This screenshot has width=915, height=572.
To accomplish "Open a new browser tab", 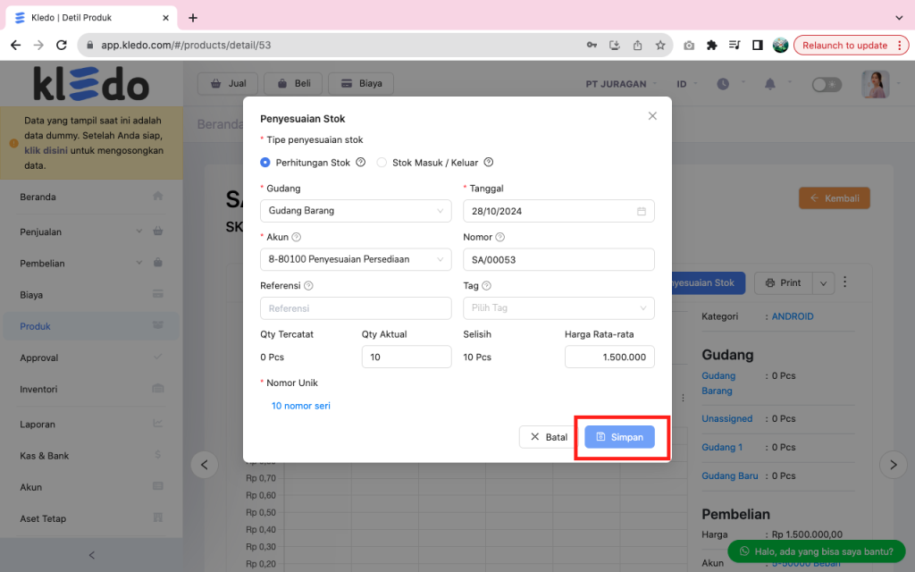I will coord(193,18).
